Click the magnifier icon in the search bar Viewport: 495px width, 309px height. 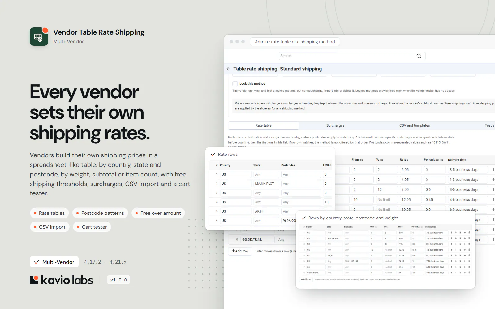pyautogui.click(x=419, y=56)
